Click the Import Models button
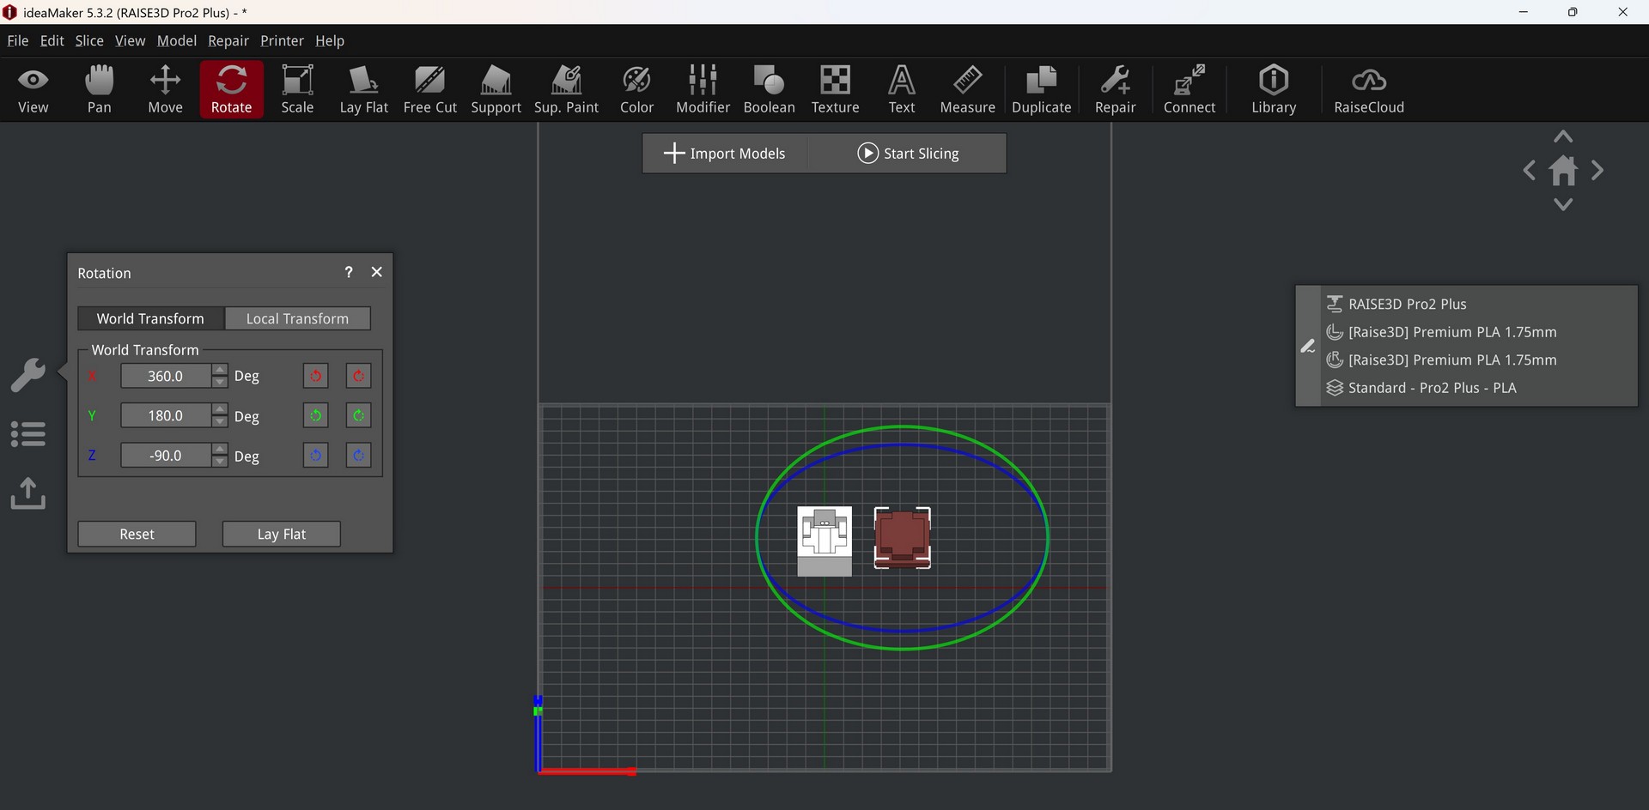The height and width of the screenshot is (810, 1649). [x=725, y=154]
